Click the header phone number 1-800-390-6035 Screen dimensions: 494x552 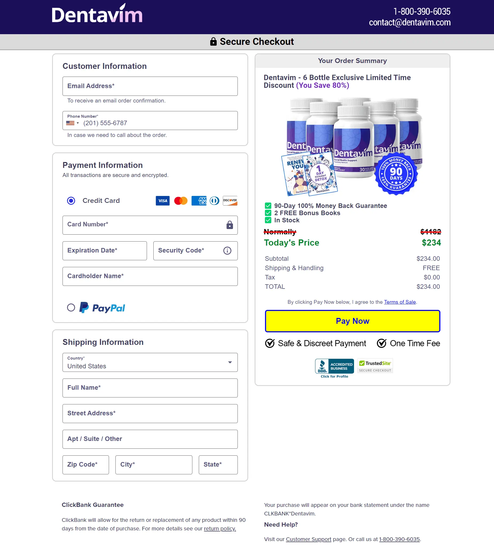tap(422, 11)
